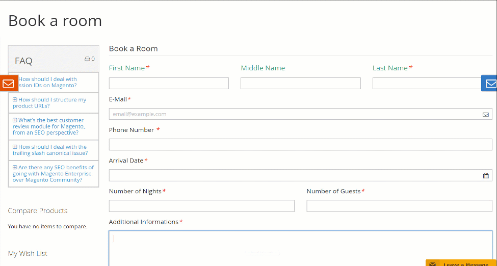Click the First Name input field
Screen dimensions: 497x266
(x=169, y=84)
